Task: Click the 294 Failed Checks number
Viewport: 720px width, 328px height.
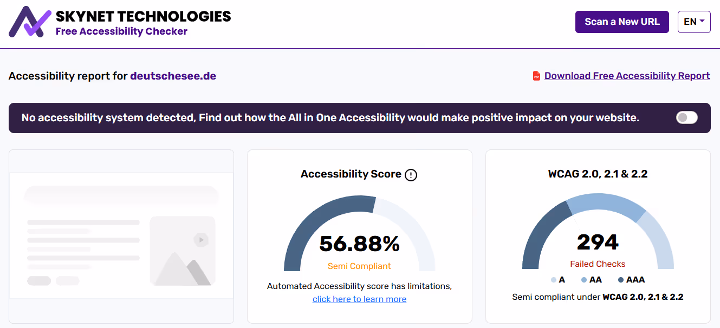Action: pos(598,242)
